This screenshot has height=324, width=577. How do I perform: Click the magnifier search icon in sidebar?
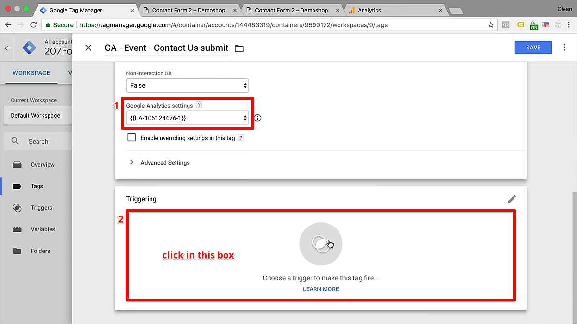point(15,141)
